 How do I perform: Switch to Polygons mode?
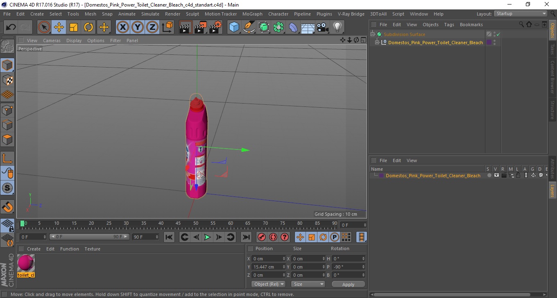coord(7,140)
